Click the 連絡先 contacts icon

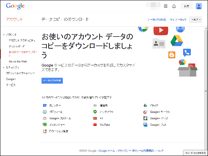[95, 105]
